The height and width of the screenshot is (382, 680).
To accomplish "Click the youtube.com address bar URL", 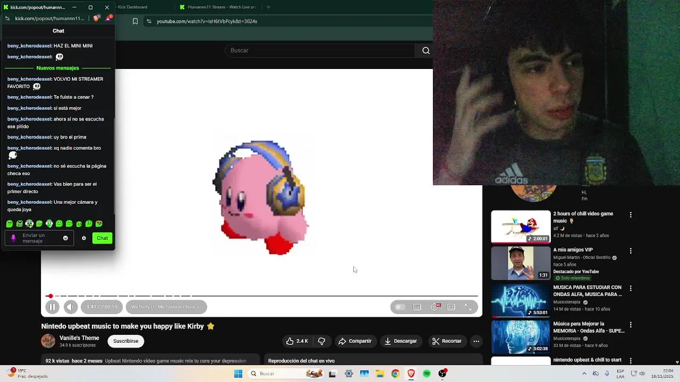I will (207, 21).
